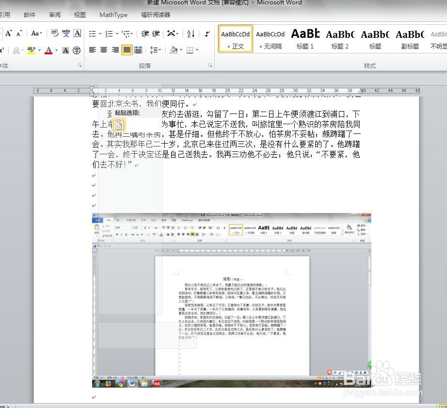
Task: Open the 邮件 ribbon tab
Action: [30, 15]
